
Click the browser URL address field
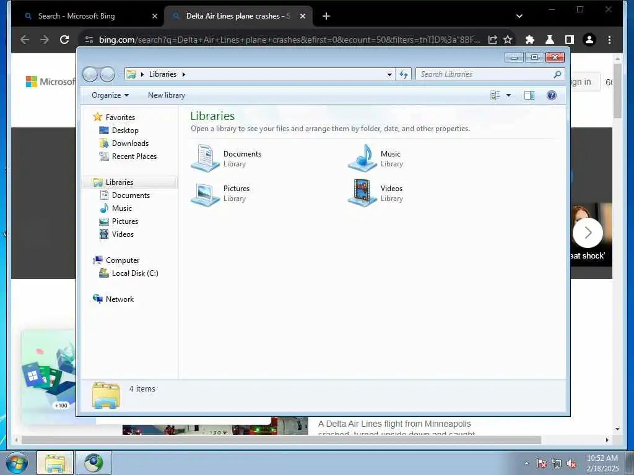[289, 40]
